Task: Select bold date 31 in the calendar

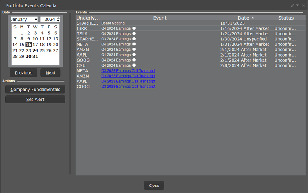Action: tap(35, 56)
